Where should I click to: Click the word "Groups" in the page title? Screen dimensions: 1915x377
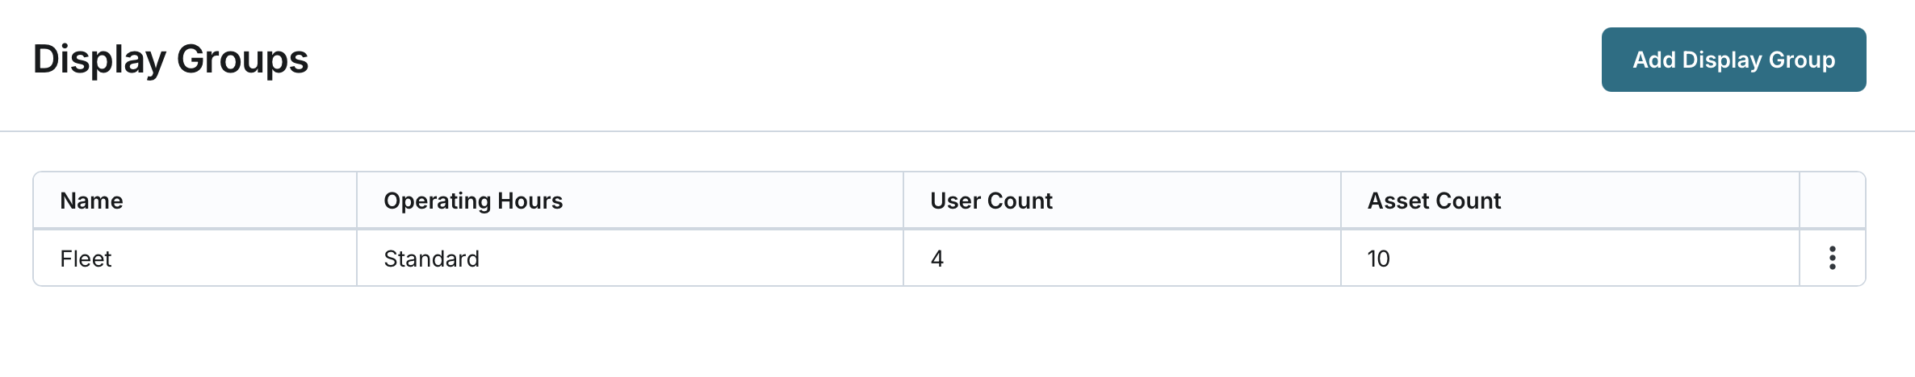(x=242, y=60)
